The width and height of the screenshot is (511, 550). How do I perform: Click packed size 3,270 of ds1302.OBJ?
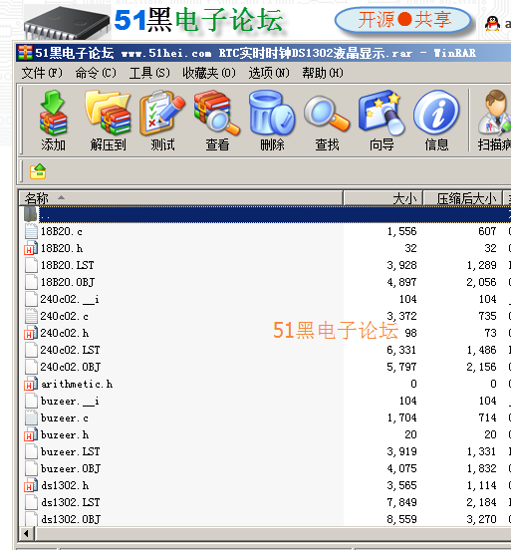click(x=481, y=519)
